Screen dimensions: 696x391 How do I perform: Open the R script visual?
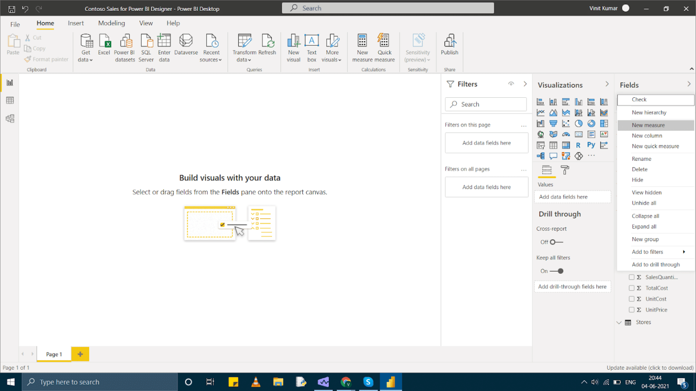pyautogui.click(x=578, y=145)
